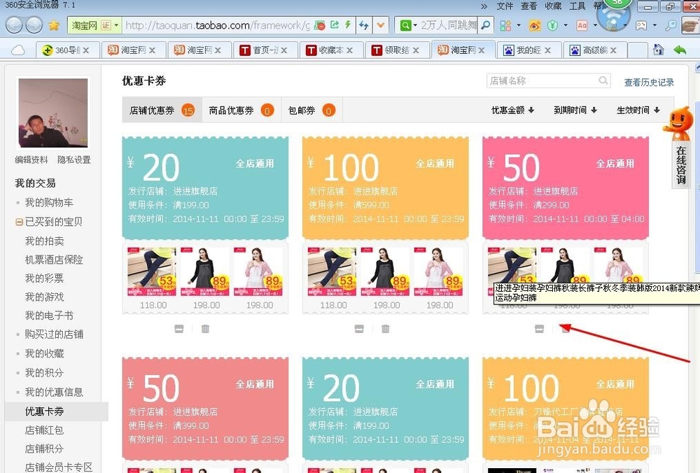This screenshot has width=700, height=473.
Task: Open 购买过的店铺 in sidebar
Action: point(54,334)
